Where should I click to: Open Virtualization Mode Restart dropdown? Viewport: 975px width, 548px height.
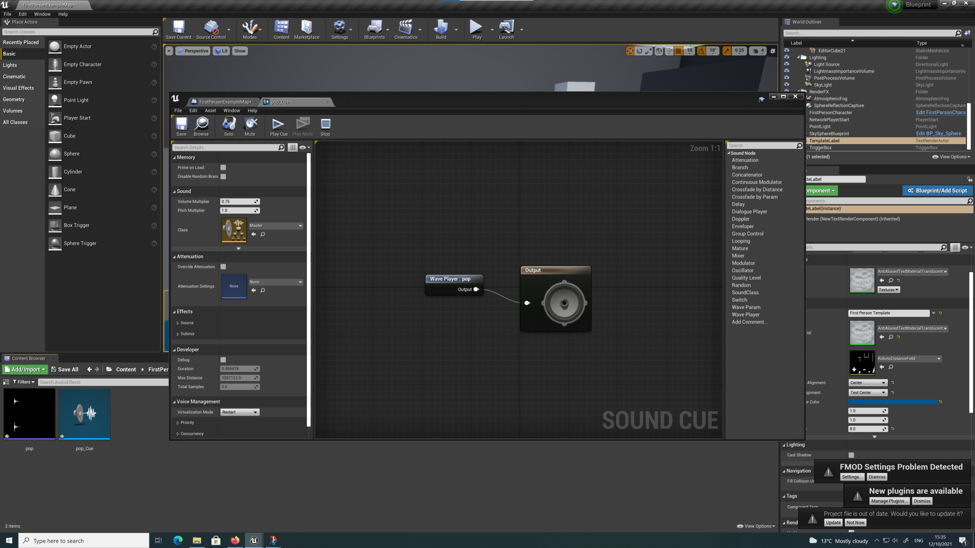point(240,412)
